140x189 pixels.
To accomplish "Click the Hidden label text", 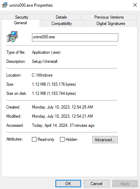I will click(72, 139).
